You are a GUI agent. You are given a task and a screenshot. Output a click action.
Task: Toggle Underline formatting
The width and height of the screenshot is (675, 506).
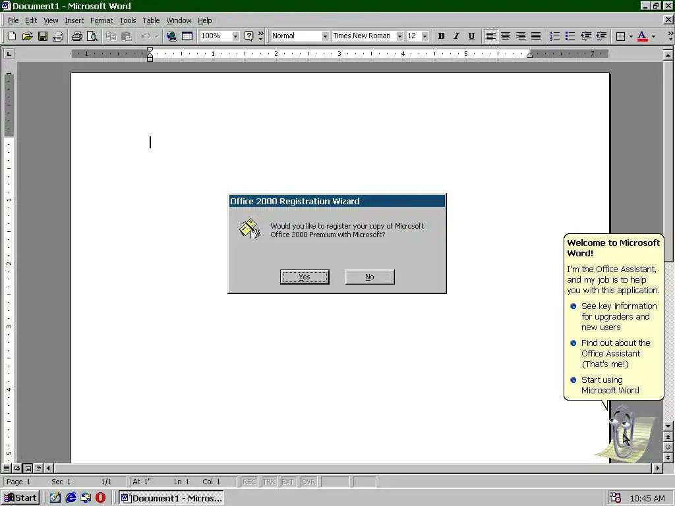click(x=471, y=36)
